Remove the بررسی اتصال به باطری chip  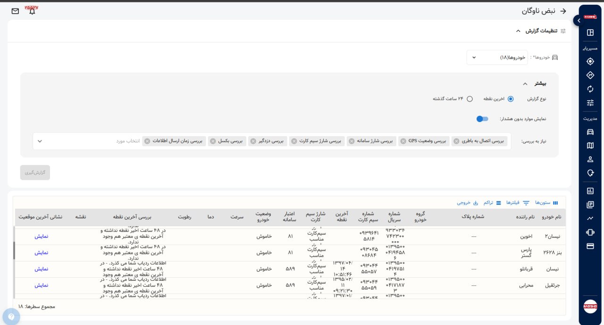(456, 141)
